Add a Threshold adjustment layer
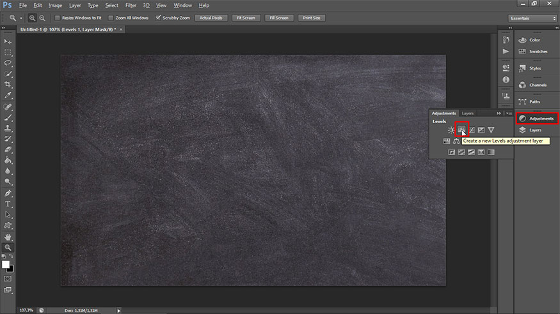This screenshot has width=560, height=314. pyautogui.click(x=472, y=152)
